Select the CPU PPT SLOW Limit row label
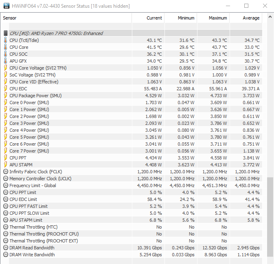The height and width of the screenshot is (264, 274). click(x=29, y=213)
